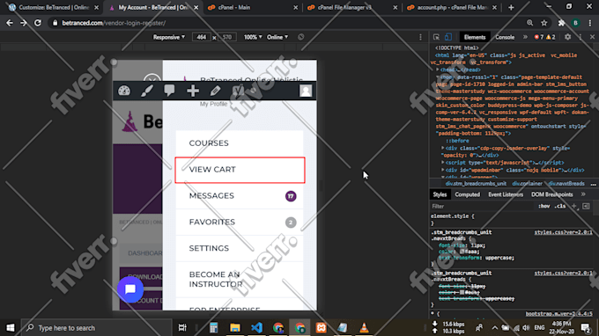
Task: Open VLC media player from taskbar
Action: tap(364, 327)
